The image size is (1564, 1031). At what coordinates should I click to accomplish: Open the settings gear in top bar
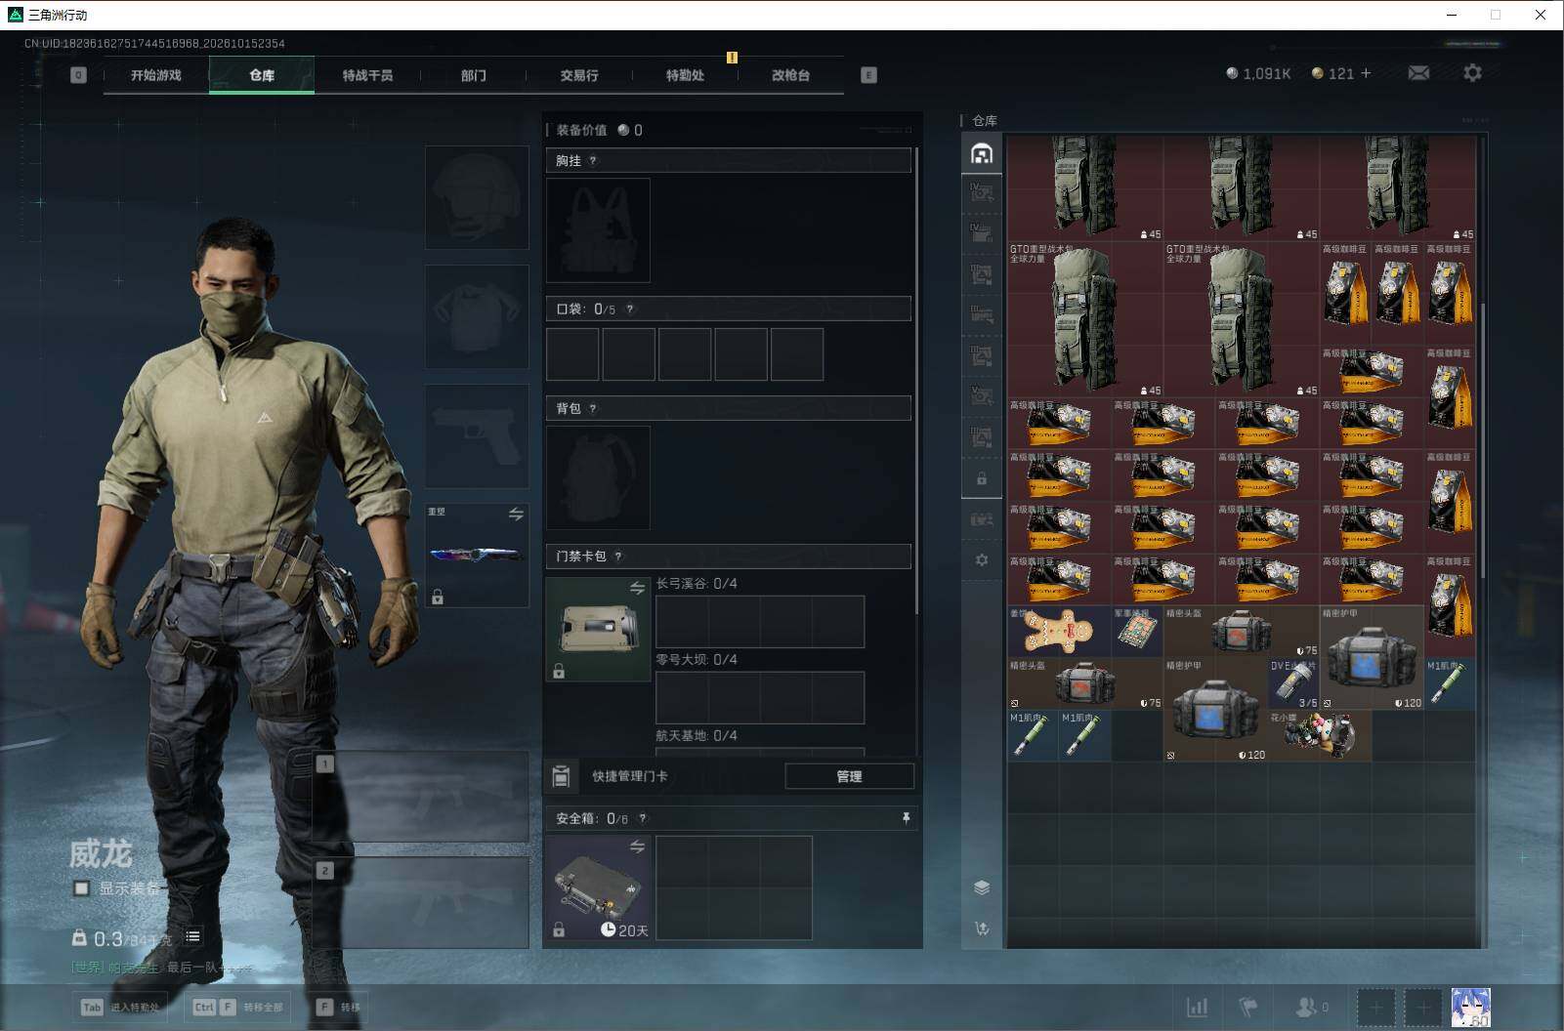click(1472, 73)
